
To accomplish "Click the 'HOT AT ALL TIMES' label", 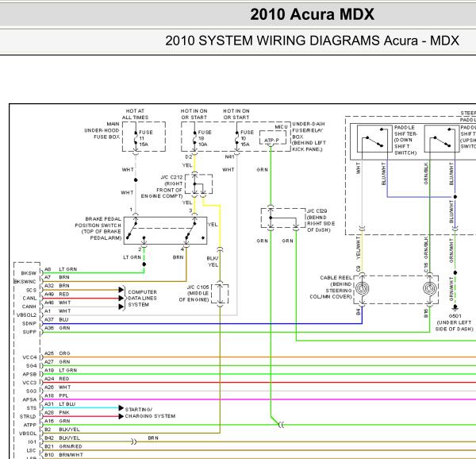I will 135,114.
